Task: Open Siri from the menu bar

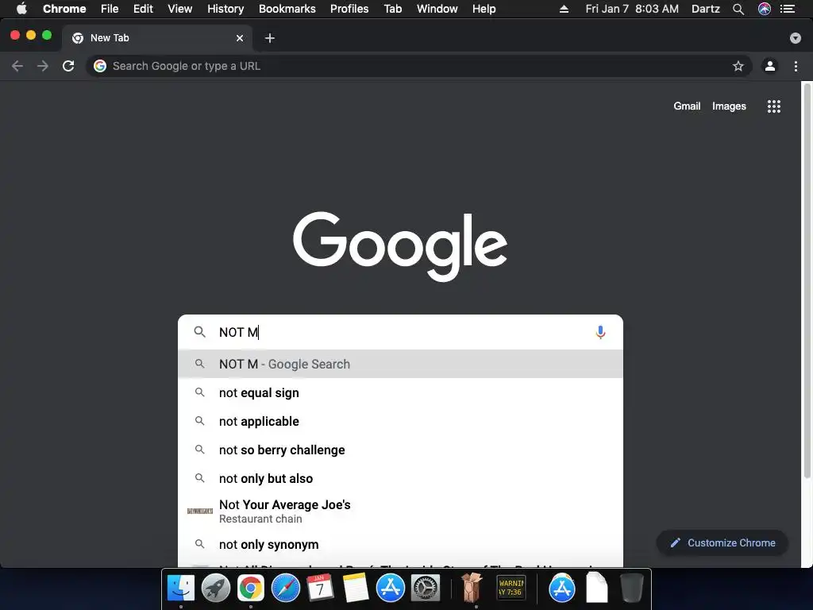Action: point(765,9)
